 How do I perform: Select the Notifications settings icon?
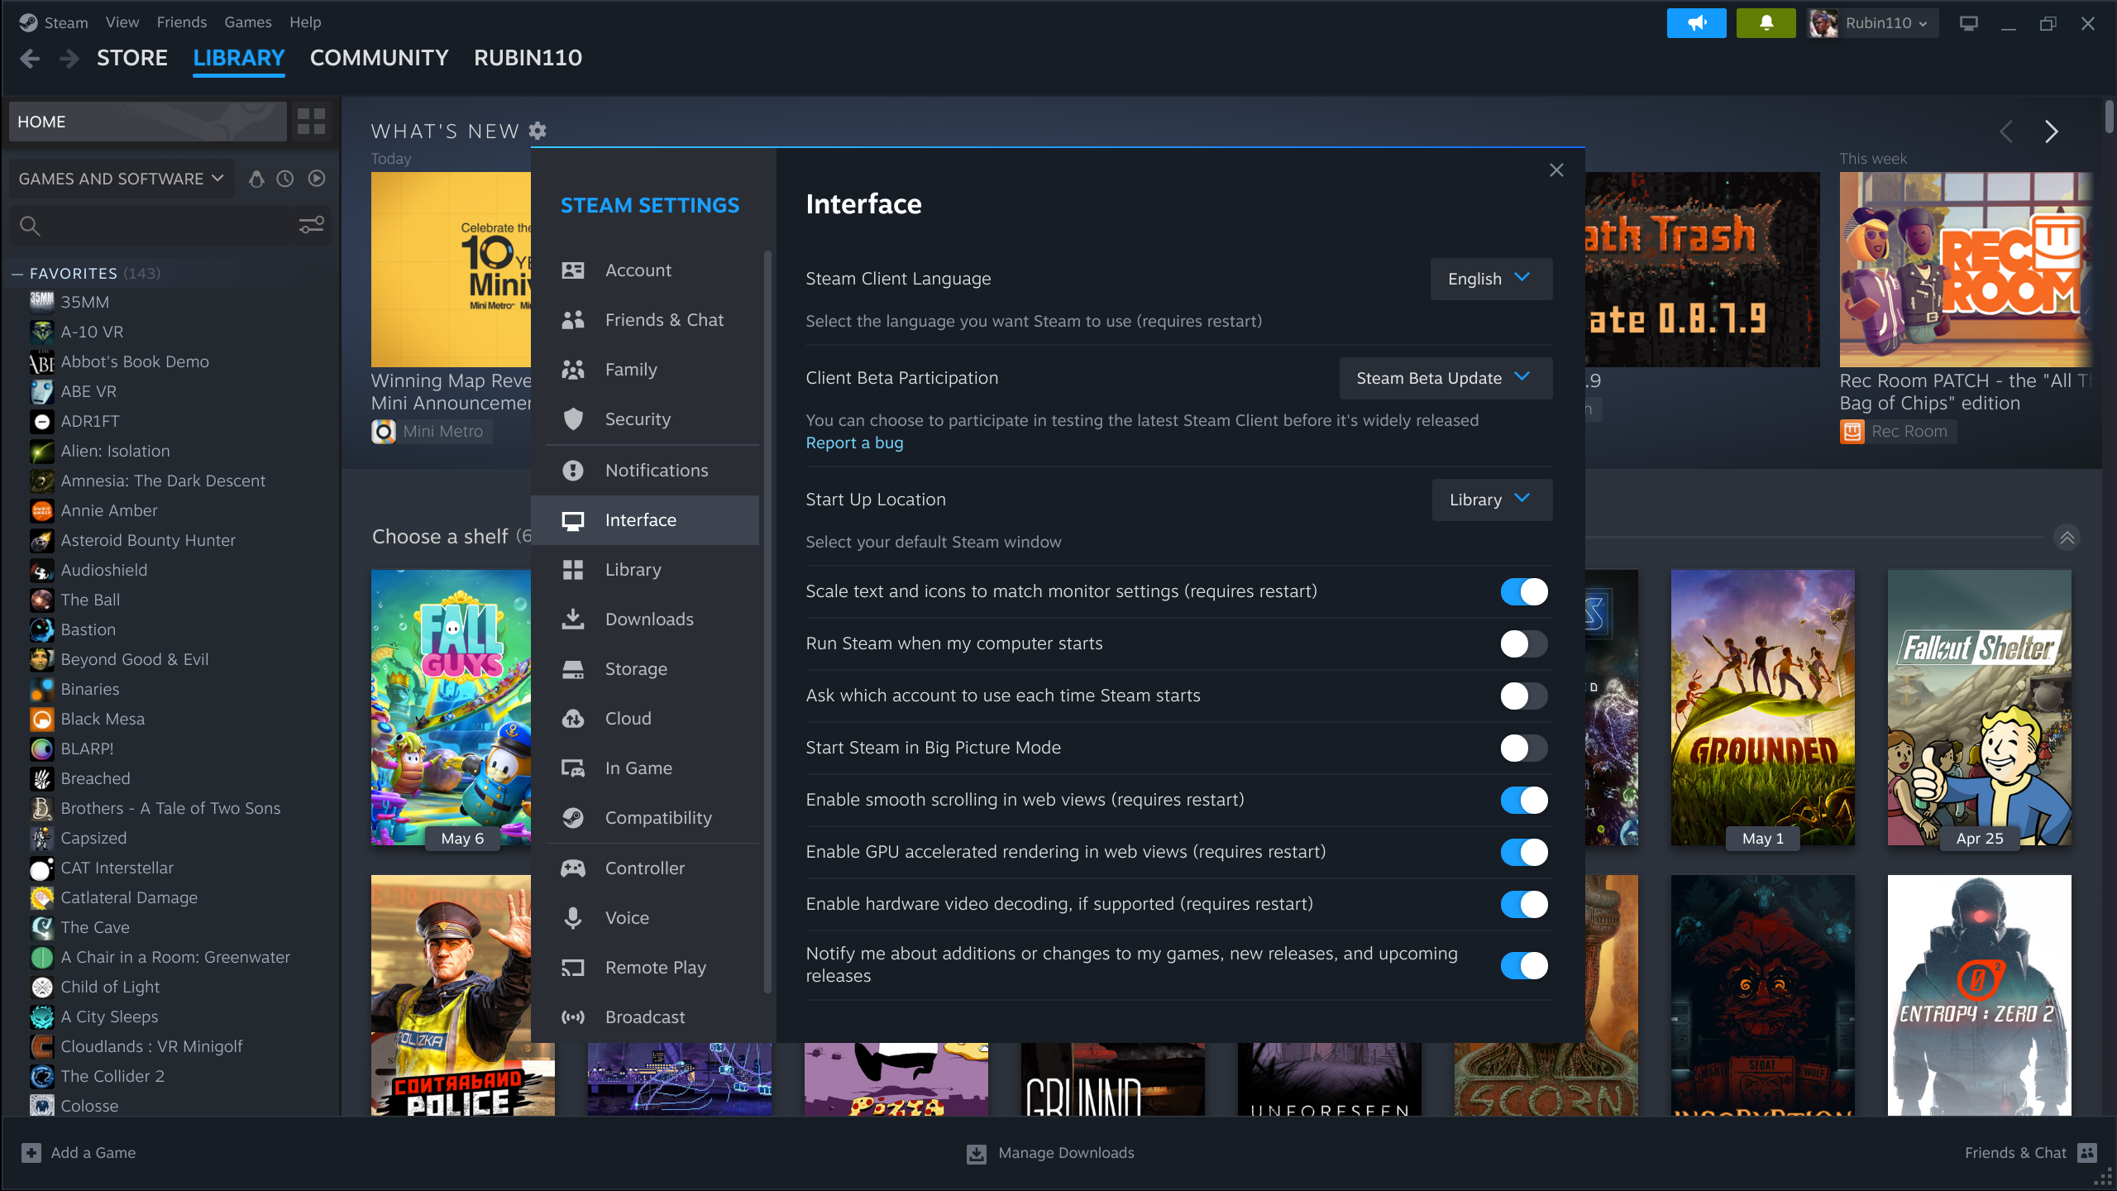click(573, 471)
